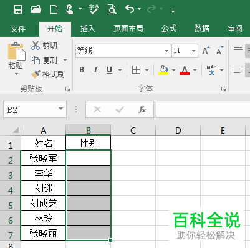Expand the 复制 dropdown arrow

65,61
